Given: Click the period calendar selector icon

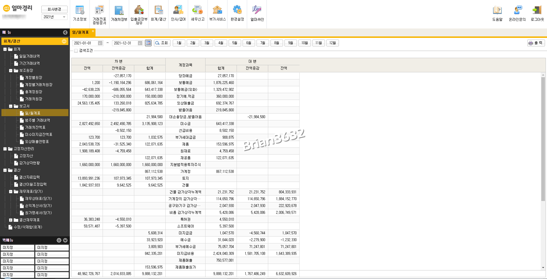Looking at the screenshot, I should point(148,43).
